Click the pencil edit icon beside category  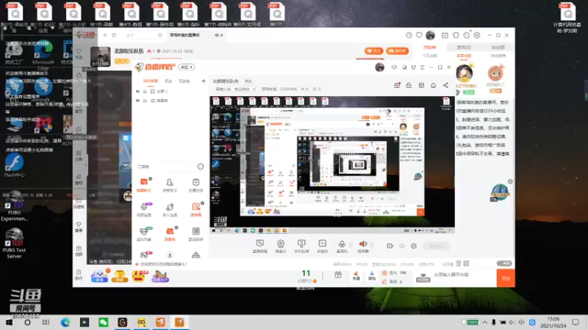254,89
